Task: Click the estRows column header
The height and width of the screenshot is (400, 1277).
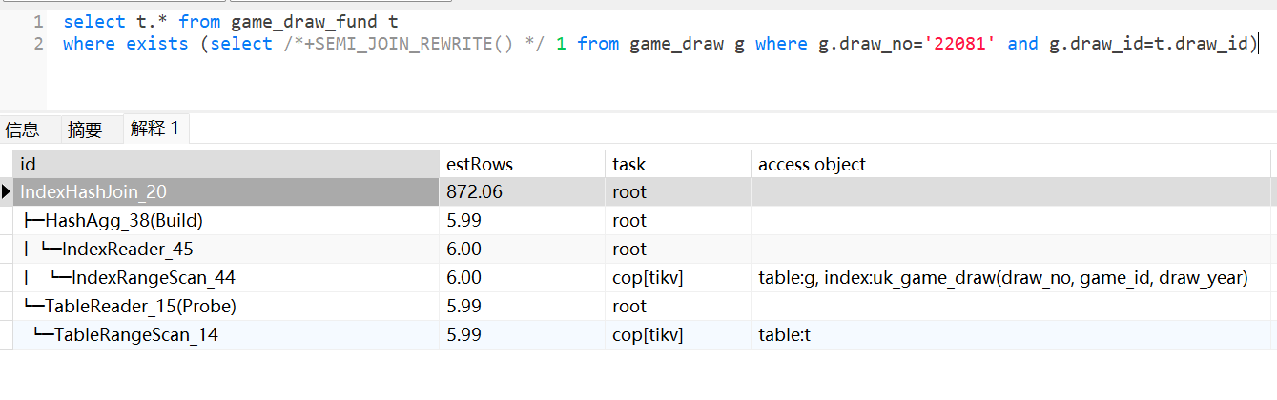Action: 522,164
